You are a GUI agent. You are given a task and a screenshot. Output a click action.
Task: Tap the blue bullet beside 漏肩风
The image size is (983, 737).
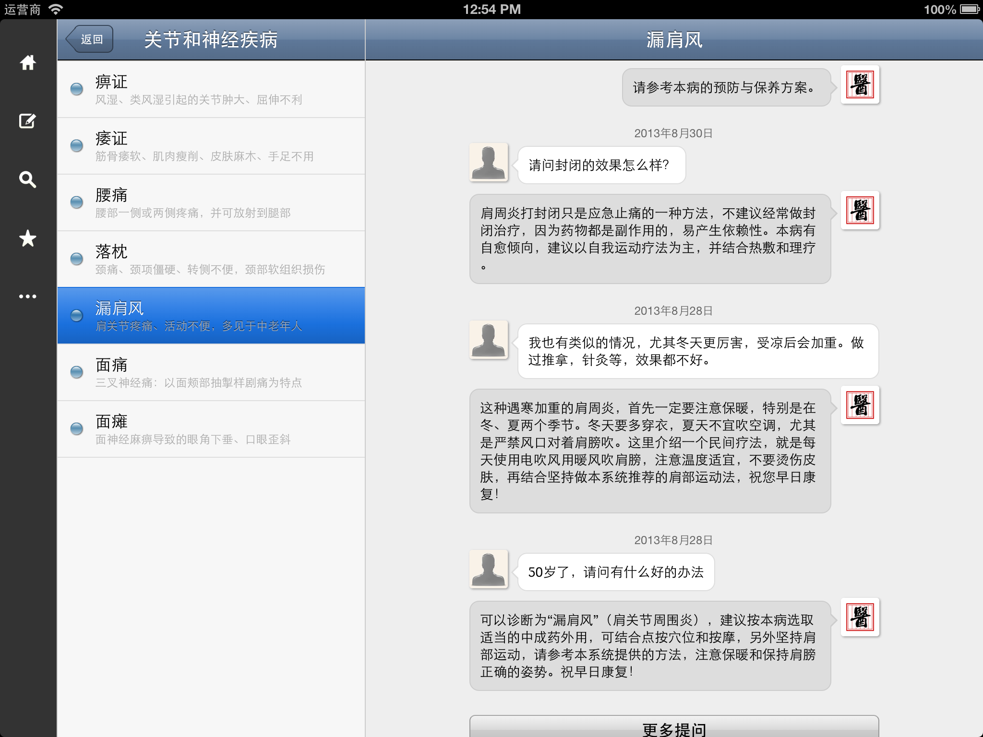[x=77, y=315]
